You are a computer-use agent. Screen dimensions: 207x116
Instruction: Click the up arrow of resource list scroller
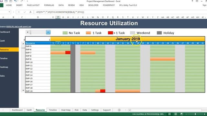coord(23,44)
